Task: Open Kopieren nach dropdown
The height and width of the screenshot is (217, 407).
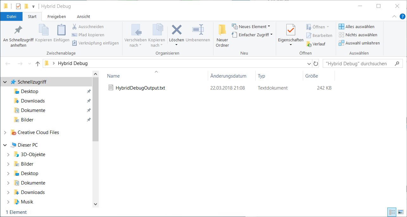Action: (157, 35)
